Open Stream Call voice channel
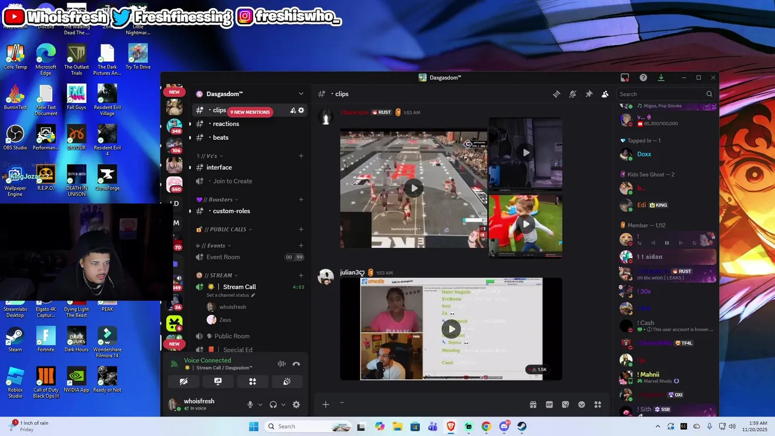The image size is (775, 436). (249, 286)
